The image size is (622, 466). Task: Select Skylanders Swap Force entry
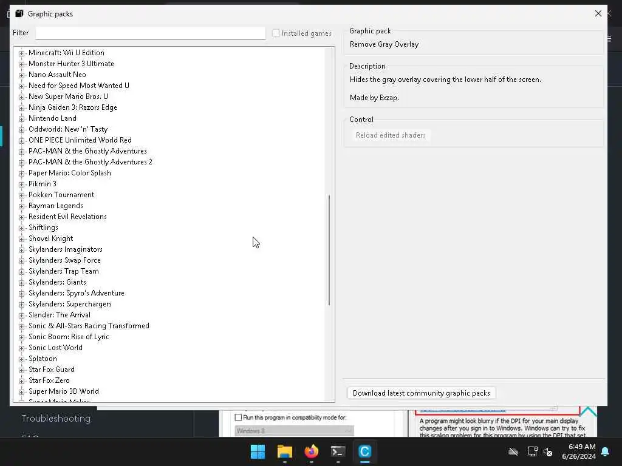(x=64, y=260)
